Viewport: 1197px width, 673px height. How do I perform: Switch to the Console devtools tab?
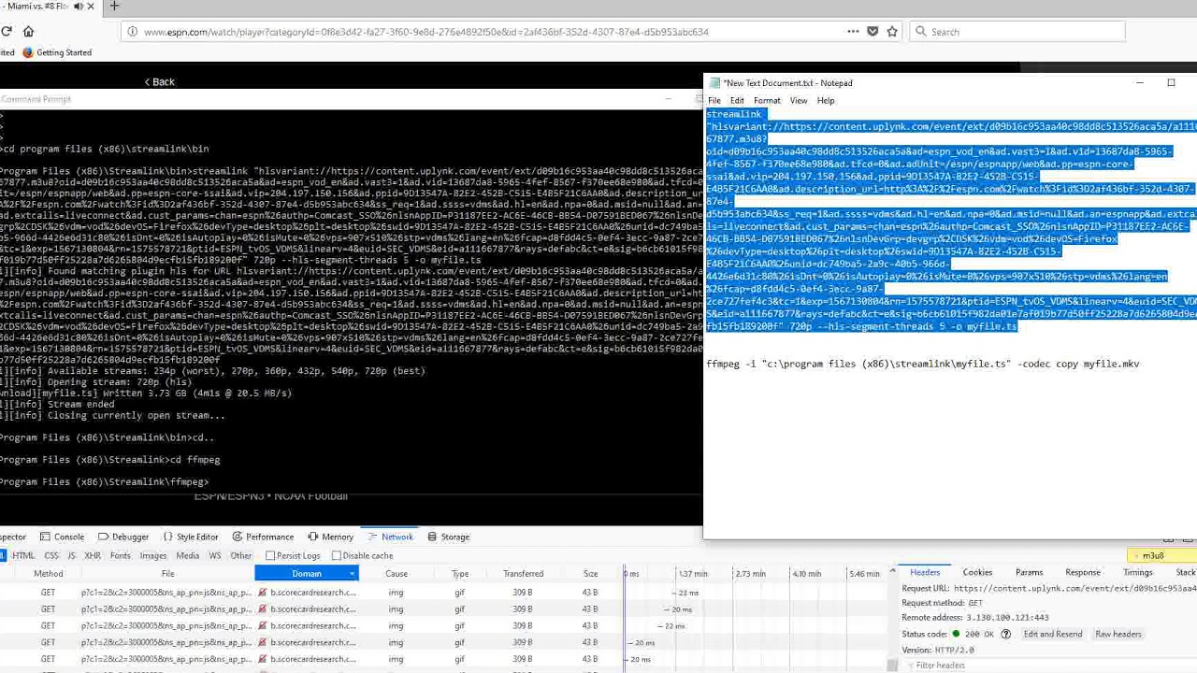[x=63, y=537]
